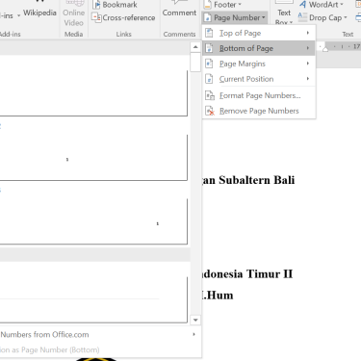This screenshot has width=361, height=361.
Task: Open the Page Number dropdown
Action: click(235, 17)
